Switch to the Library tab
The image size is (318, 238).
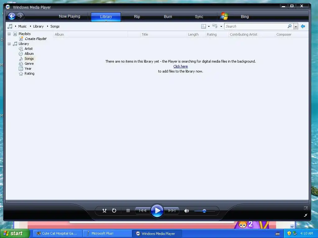[x=106, y=17]
